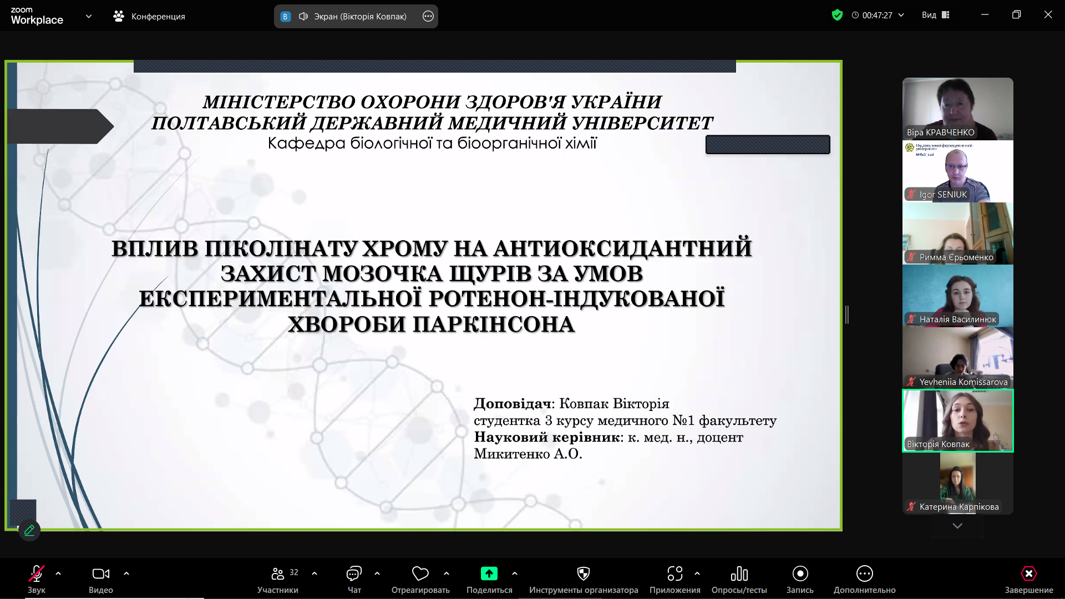Select Віра КРАВЧЕНКО video thumbnail

pos(958,109)
